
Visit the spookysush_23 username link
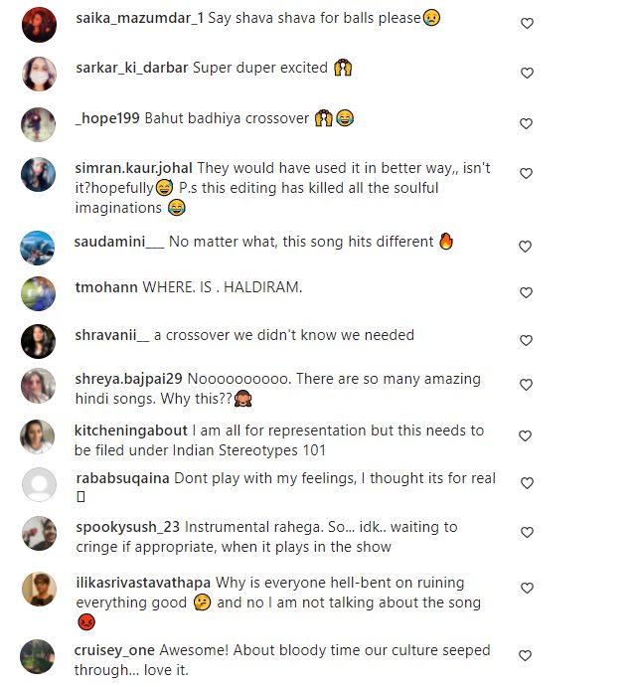(128, 527)
